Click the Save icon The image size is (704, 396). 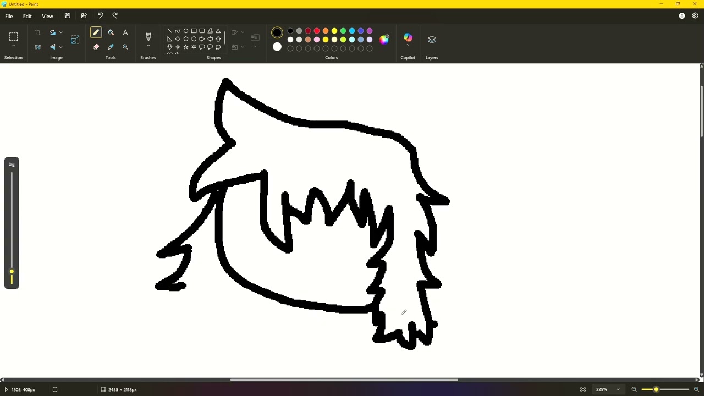[68, 16]
